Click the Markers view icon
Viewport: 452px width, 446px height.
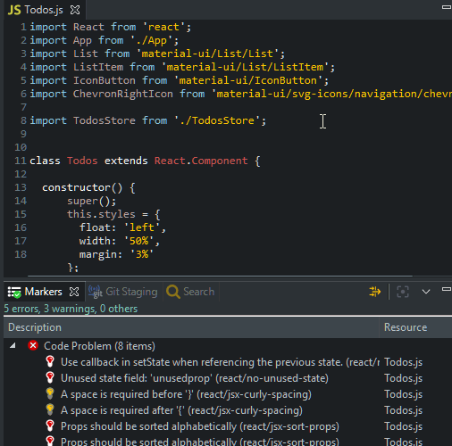coord(14,292)
